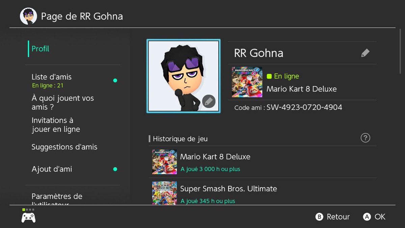Click the OK label
Image resolution: width=405 pixels, height=228 pixels.
coord(380,217)
